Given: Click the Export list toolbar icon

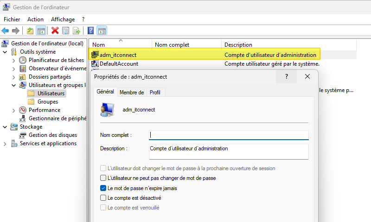Looking at the screenshot, I should [x=76, y=31].
